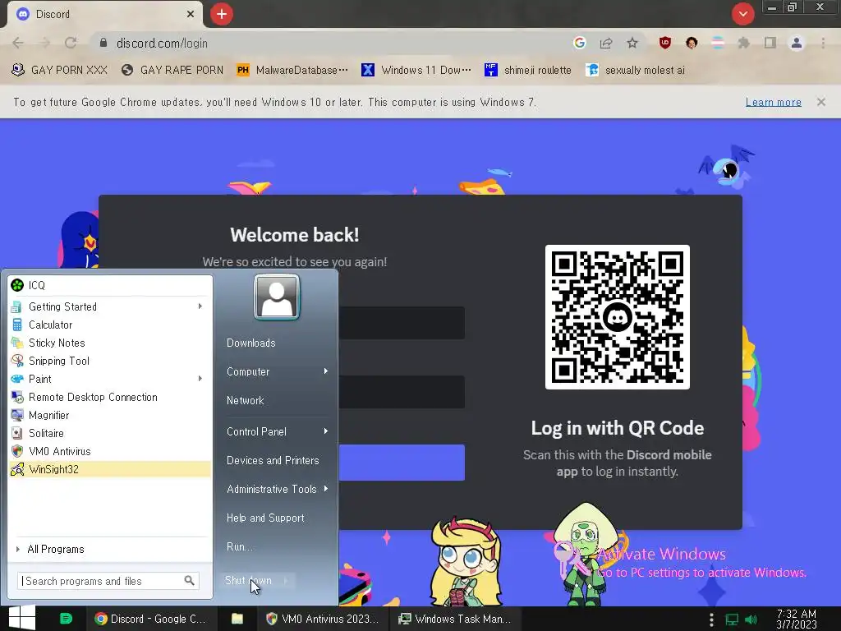
Task: Switch to VM0 Antivirus 2023 taskbar window
Action: coord(322,619)
